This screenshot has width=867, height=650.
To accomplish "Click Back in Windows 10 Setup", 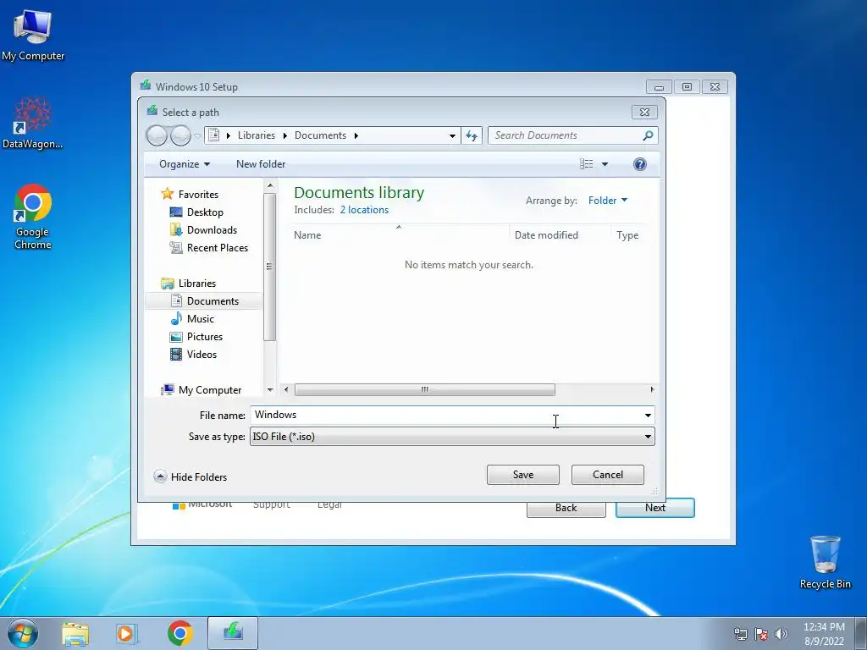I will pyautogui.click(x=566, y=509).
